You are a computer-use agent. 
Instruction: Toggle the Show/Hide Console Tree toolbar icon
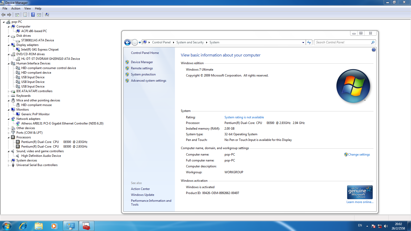pos(17,15)
